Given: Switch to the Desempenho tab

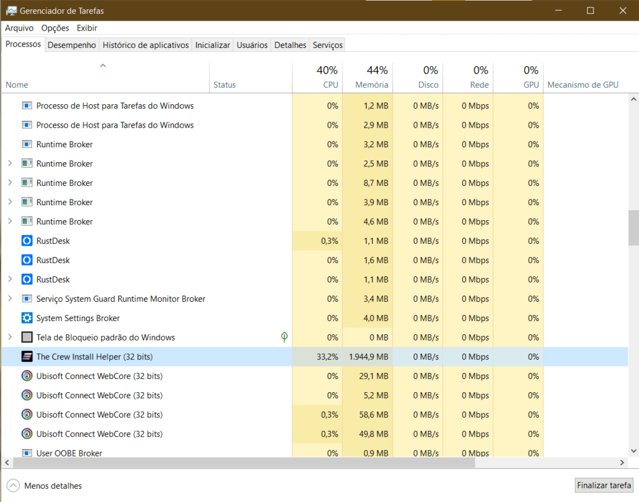Looking at the screenshot, I should [72, 45].
